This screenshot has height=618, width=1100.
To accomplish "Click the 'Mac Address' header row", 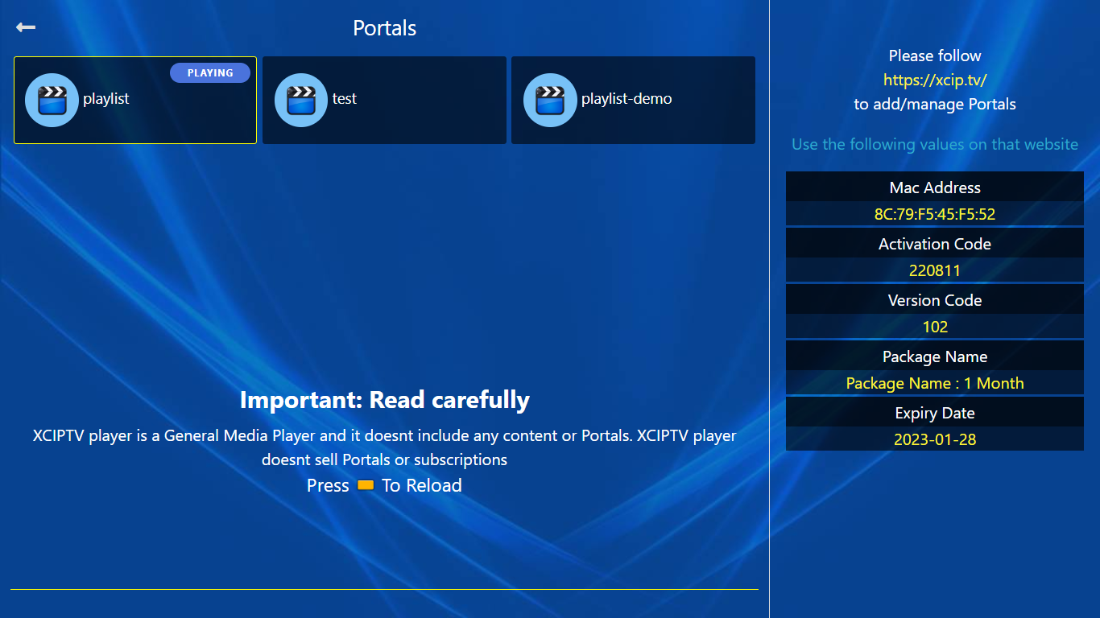I will (x=934, y=187).
